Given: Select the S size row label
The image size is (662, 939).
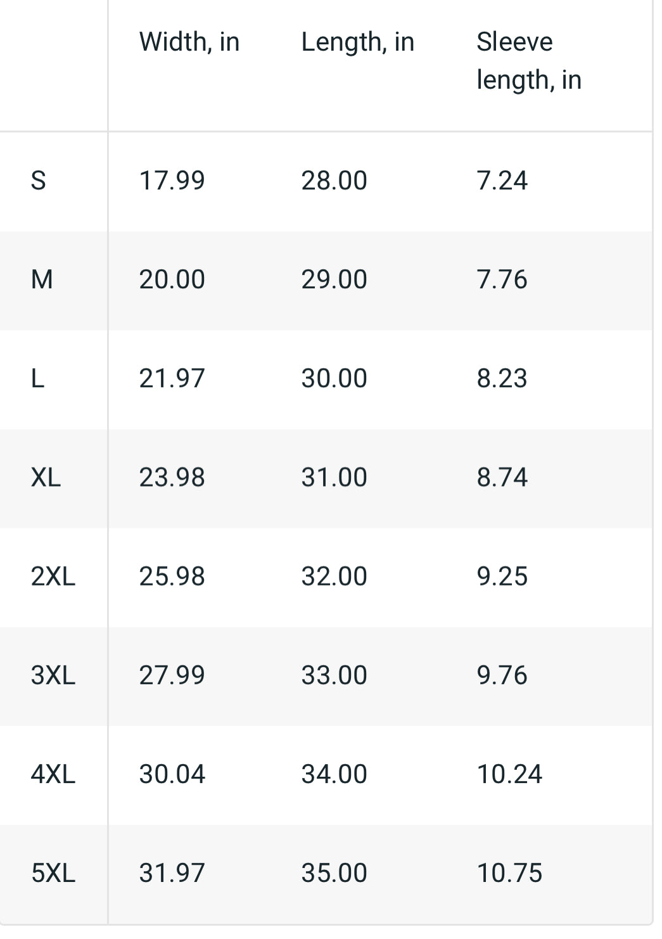Looking at the screenshot, I should tap(39, 181).
